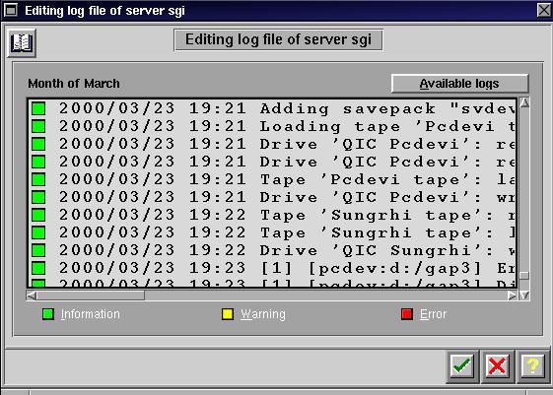Open help with the yellow question mark
Image resolution: width=553 pixels, height=395 pixels.
pyautogui.click(x=532, y=365)
